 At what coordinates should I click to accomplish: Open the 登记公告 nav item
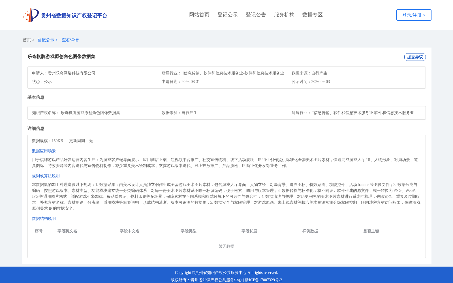point(256,15)
